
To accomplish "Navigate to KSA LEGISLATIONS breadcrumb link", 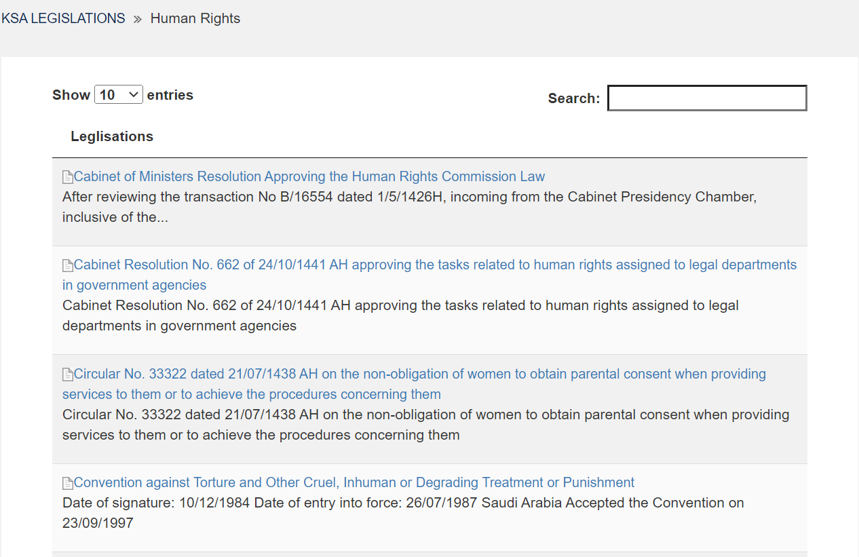I will pyautogui.click(x=63, y=18).
